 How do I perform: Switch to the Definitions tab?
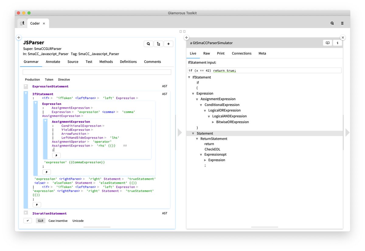[x=128, y=62]
